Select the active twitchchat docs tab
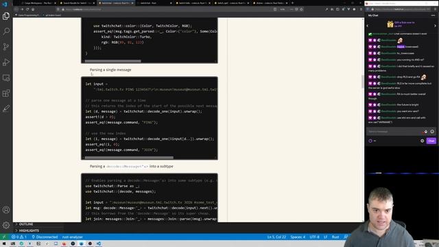The height and width of the screenshot is (247, 439). pyautogui.click(x=116, y=3)
